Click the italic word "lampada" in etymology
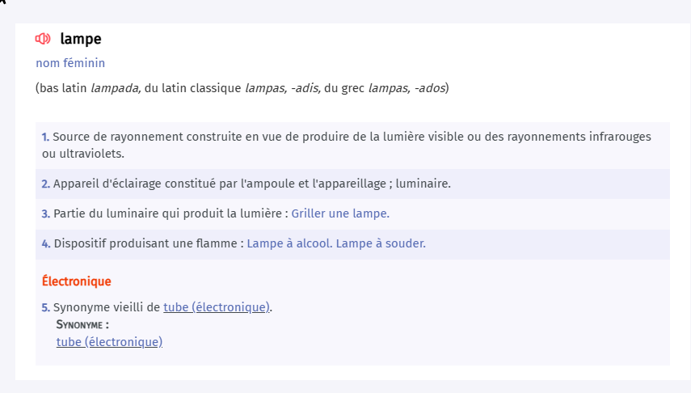The height and width of the screenshot is (393, 691). (116, 87)
